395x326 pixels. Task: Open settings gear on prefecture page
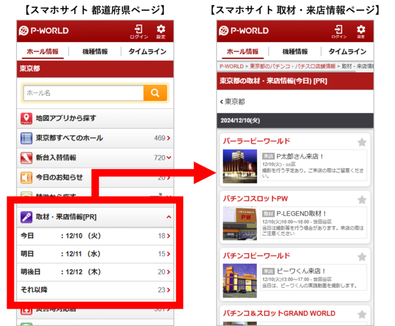pyautogui.click(x=161, y=32)
